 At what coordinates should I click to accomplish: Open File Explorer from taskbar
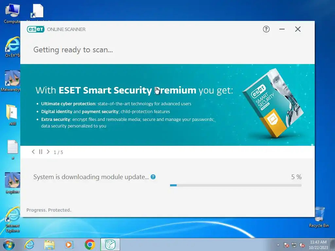49,244
